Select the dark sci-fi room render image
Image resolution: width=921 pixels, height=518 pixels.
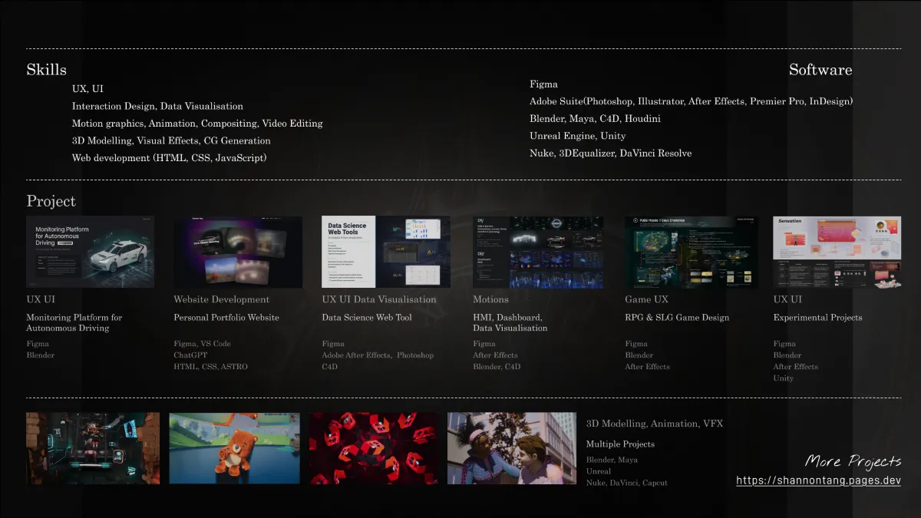pos(93,448)
